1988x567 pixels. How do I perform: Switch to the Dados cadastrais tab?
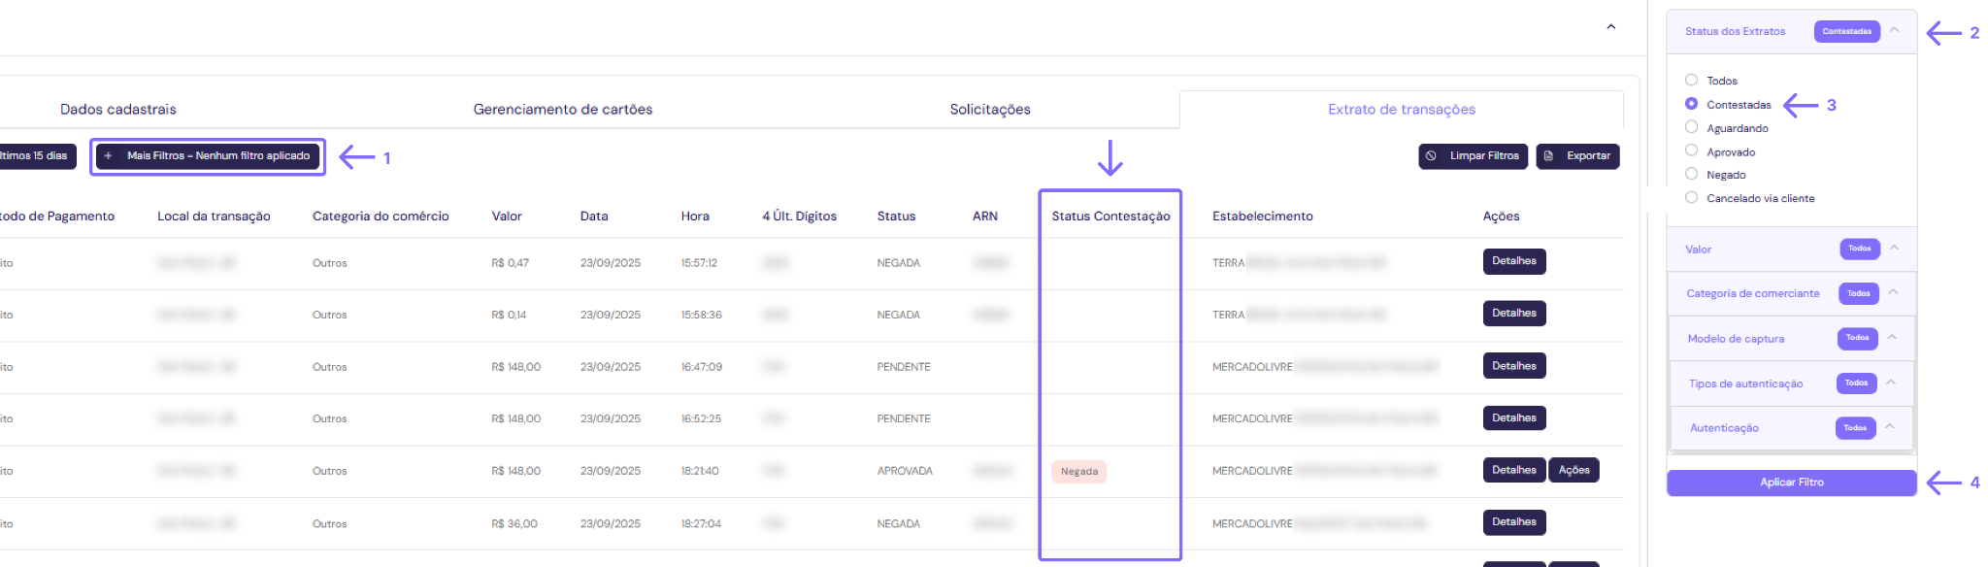[x=118, y=110]
